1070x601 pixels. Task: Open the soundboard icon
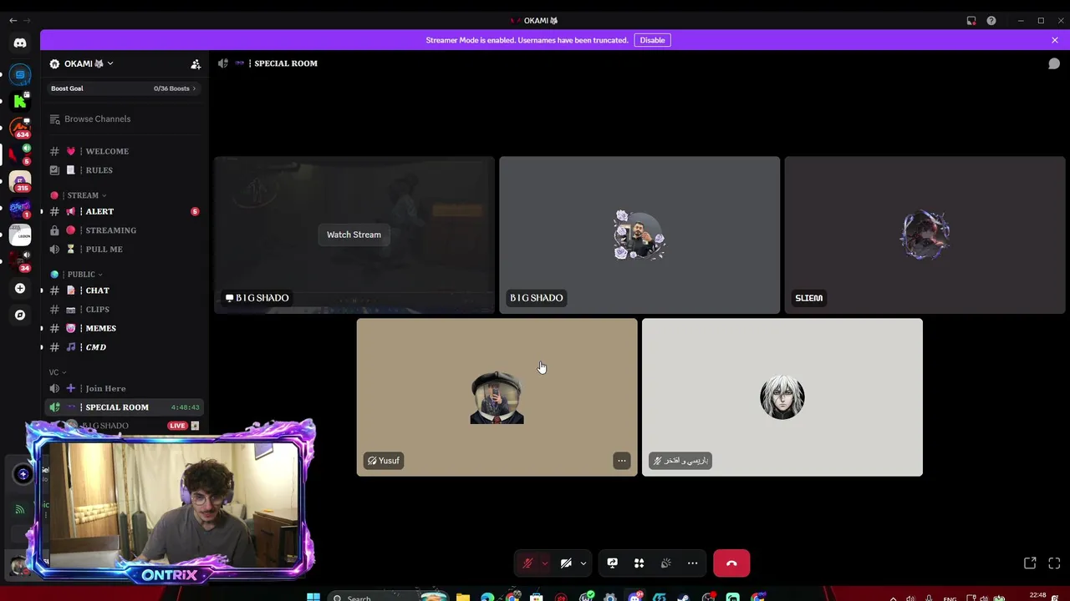(x=665, y=563)
